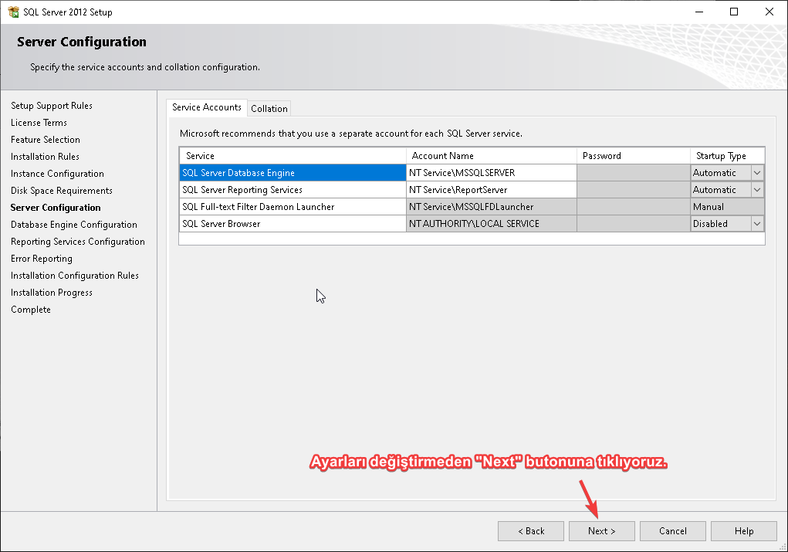Click the SQL Server Setup title bar icon
This screenshot has height=552, width=788.
(13, 12)
